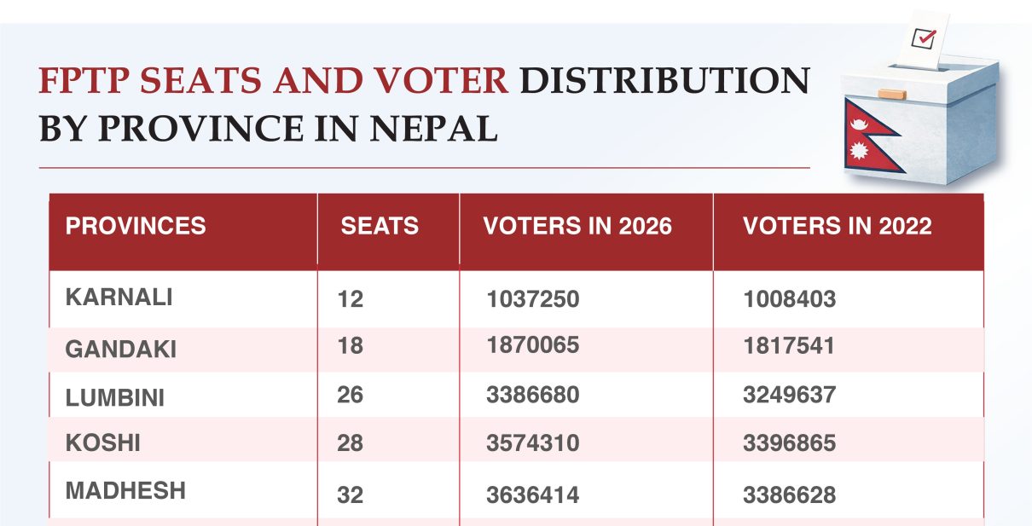Click Koshi's 2026 voters value 3574310
The image size is (1032, 526).
coord(533,443)
